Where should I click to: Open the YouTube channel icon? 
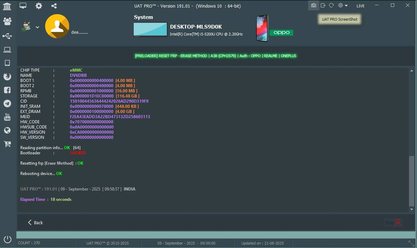pos(7,117)
